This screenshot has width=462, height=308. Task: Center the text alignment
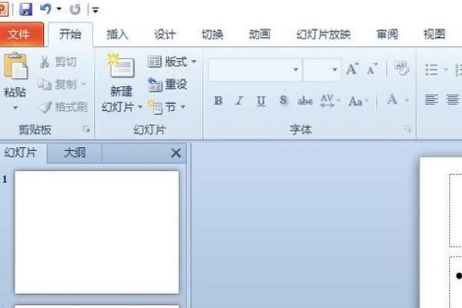(452, 99)
